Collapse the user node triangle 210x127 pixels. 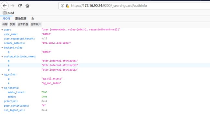(x=2, y=30)
